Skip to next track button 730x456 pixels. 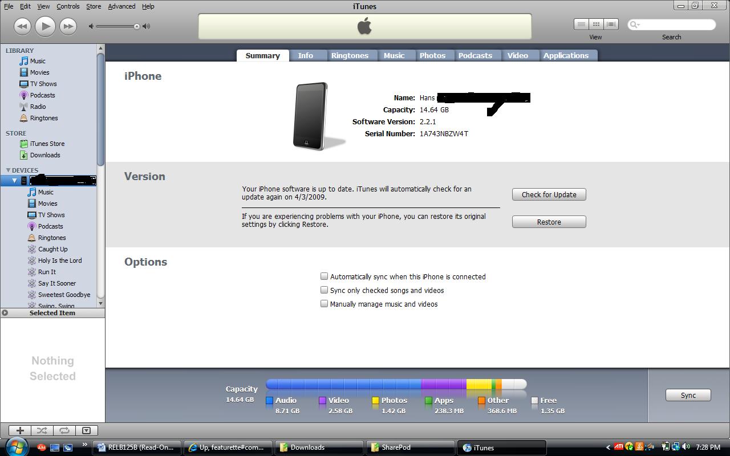point(68,26)
